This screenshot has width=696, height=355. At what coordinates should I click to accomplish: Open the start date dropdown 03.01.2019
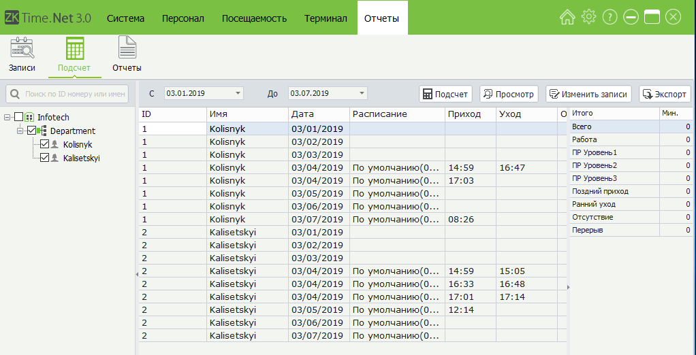tap(238, 93)
